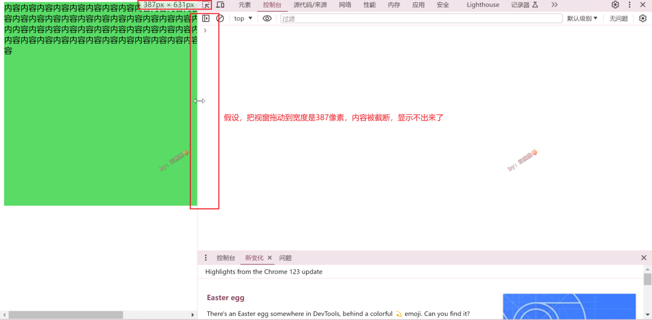Click the Easter egg heading
This screenshot has height=320, width=652.
[x=225, y=298]
